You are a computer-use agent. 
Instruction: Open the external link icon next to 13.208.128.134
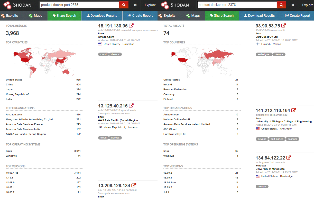pyautogui.click(x=134, y=185)
